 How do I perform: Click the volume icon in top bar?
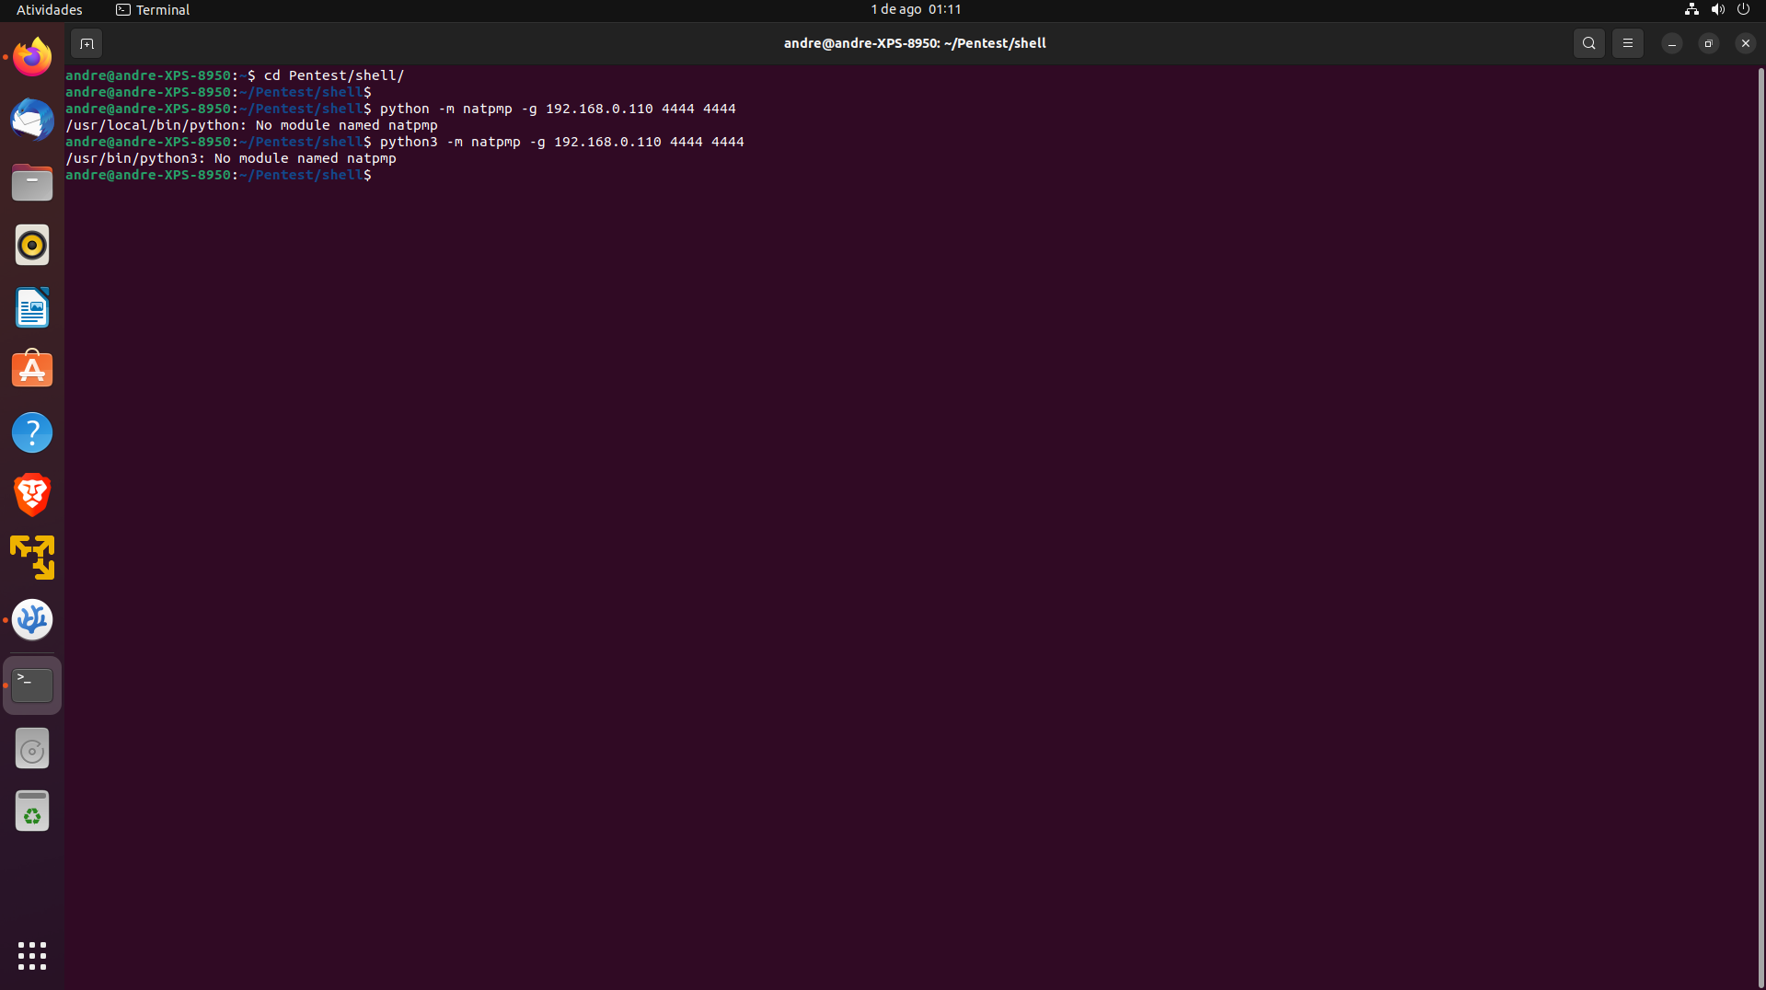coord(1717,9)
